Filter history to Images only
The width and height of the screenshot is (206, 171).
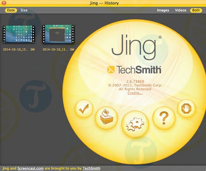(163, 10)
